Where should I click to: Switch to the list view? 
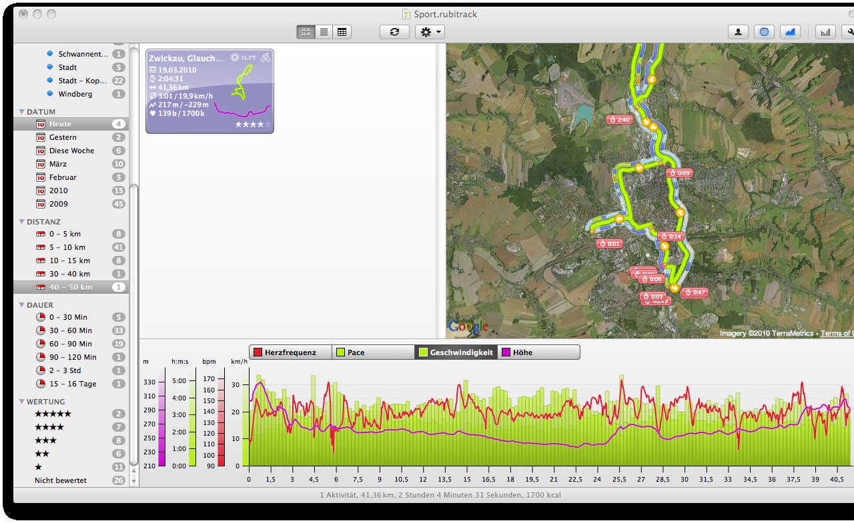[x=324, y=32]
